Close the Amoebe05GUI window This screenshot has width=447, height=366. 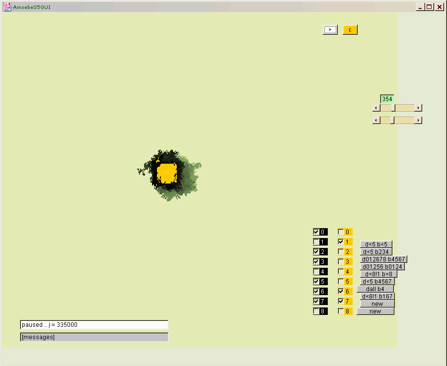point(440,7)
